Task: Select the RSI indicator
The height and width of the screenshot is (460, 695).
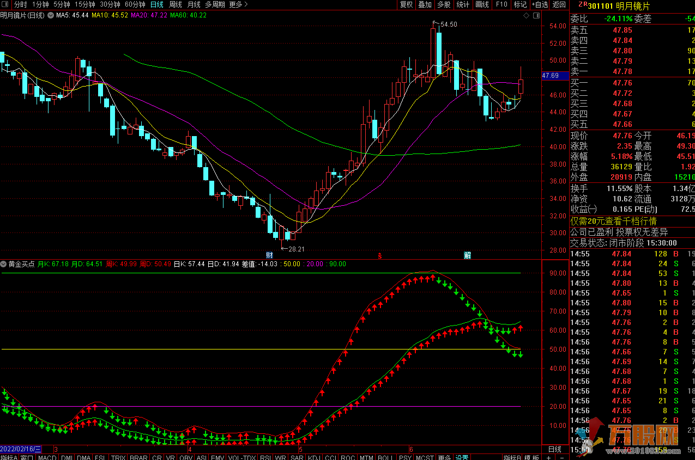Action: [x=265, y=458]
